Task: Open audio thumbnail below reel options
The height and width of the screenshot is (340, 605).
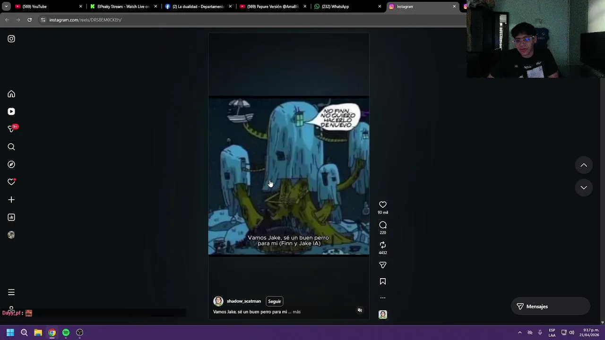Action: pos(383,314)
